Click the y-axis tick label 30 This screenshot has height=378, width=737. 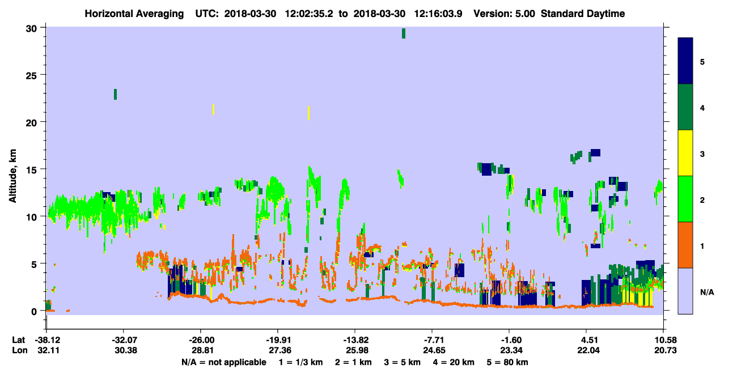[33, 28]
